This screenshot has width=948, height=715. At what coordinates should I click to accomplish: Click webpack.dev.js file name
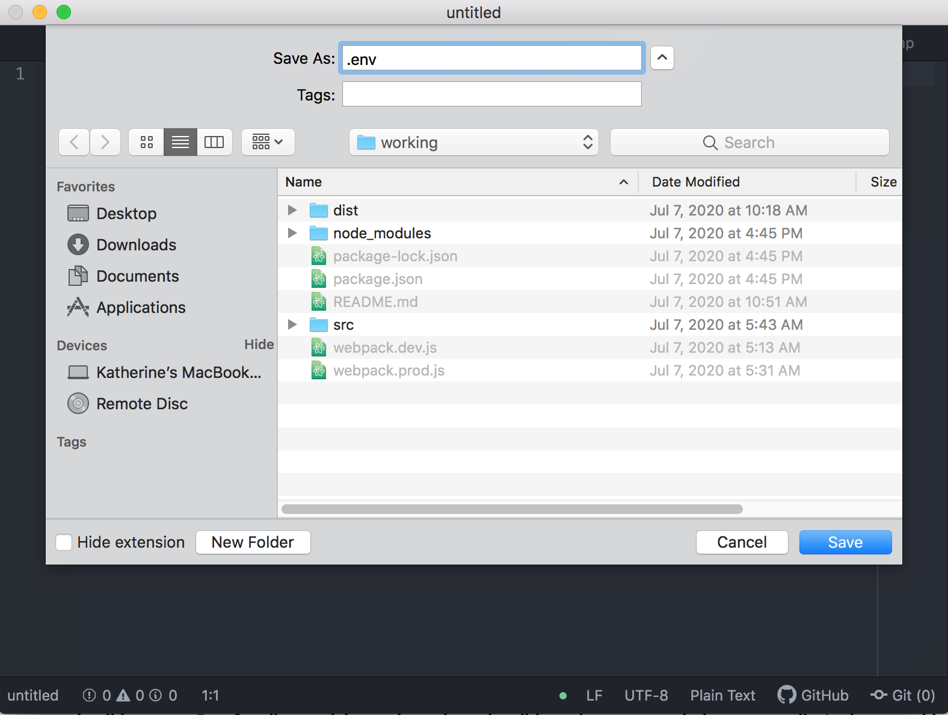385,348
